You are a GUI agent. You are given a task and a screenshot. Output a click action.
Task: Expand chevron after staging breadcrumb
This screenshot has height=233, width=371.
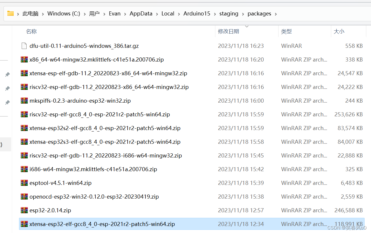[x=243, y=14]
